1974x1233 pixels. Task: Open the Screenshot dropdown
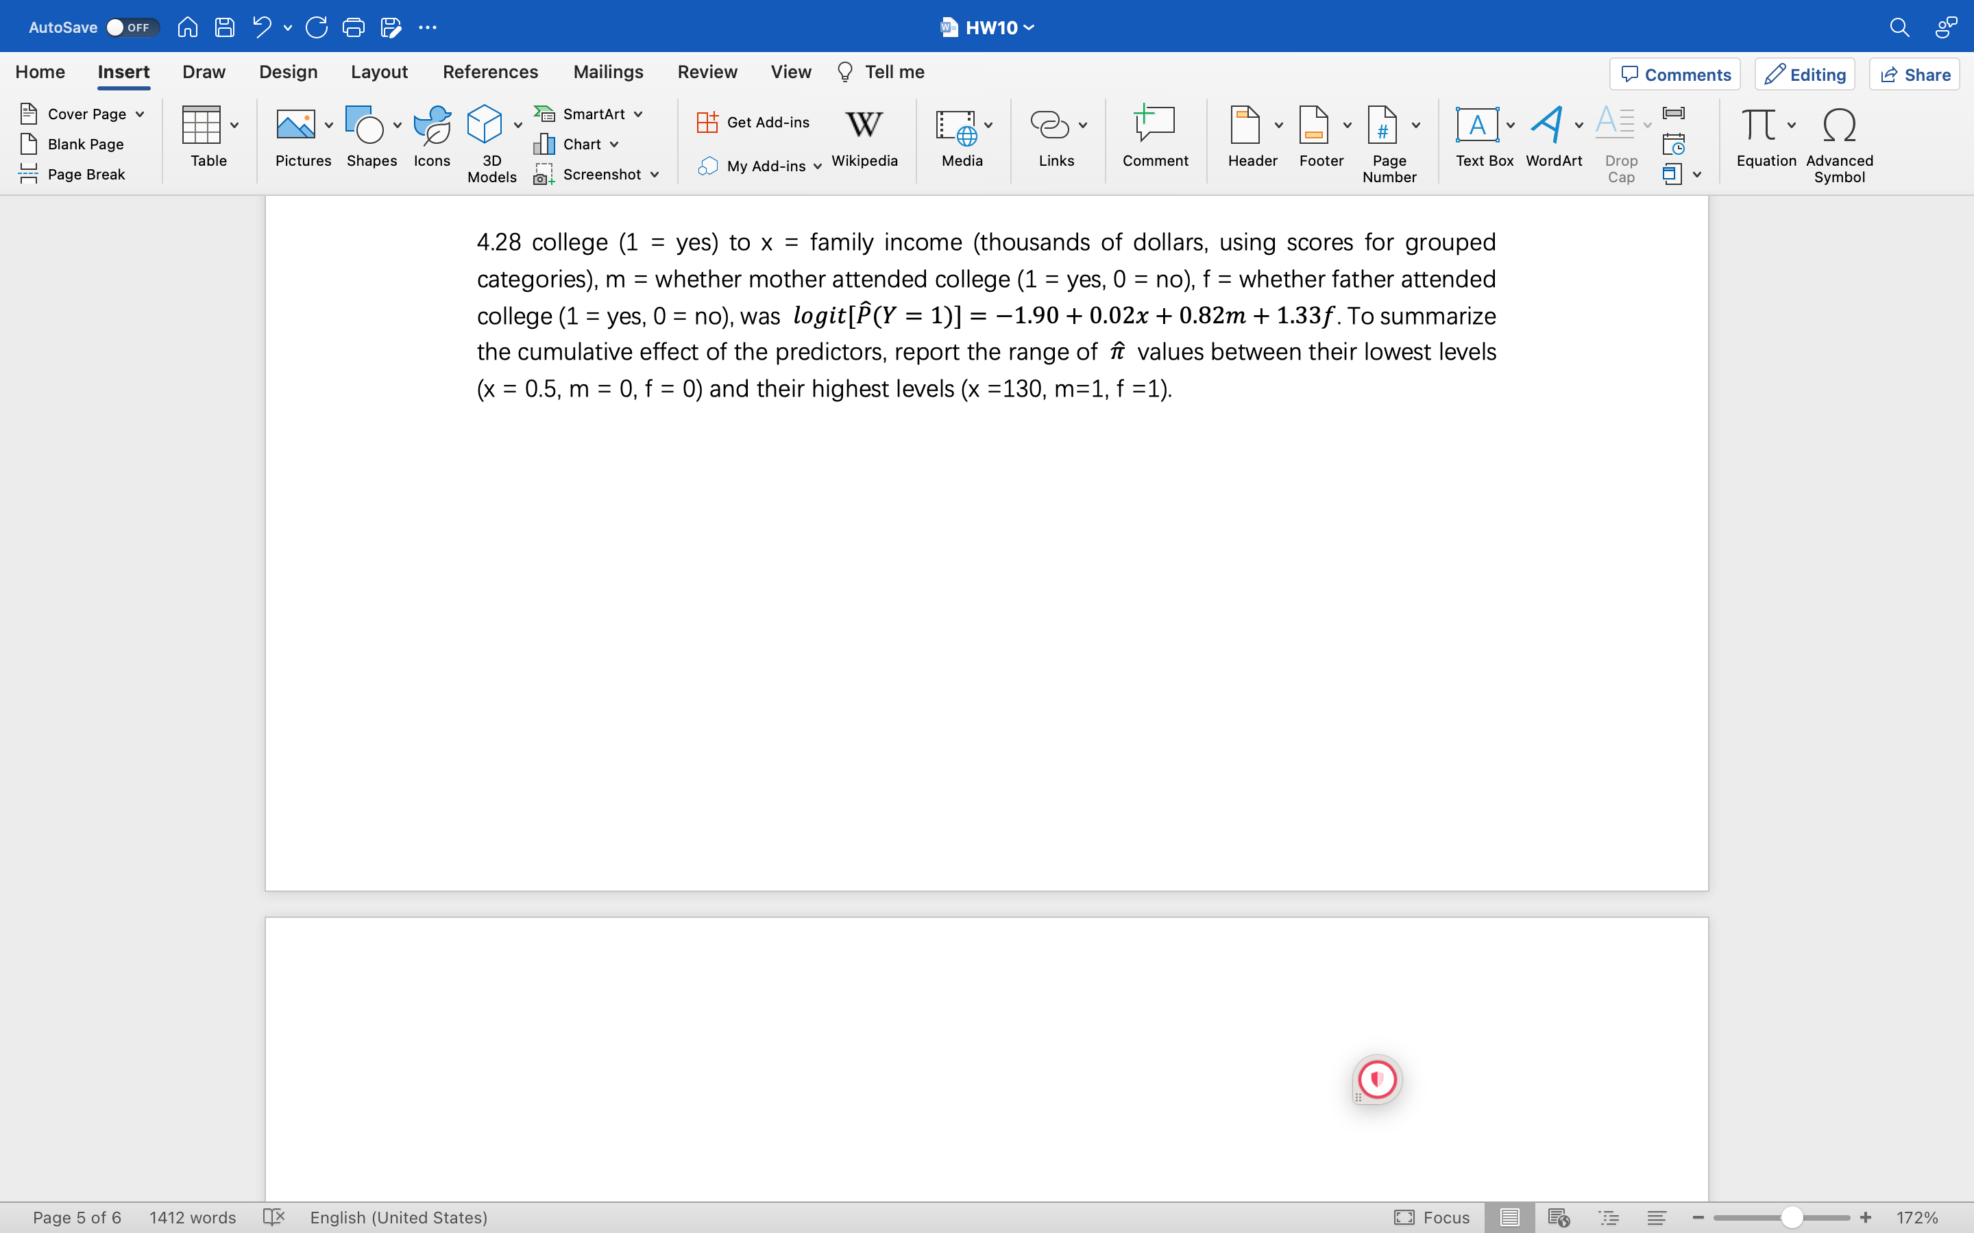point(654,175)
